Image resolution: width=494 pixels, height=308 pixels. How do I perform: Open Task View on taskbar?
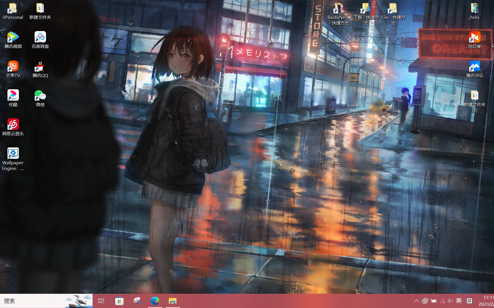(101, 301)
